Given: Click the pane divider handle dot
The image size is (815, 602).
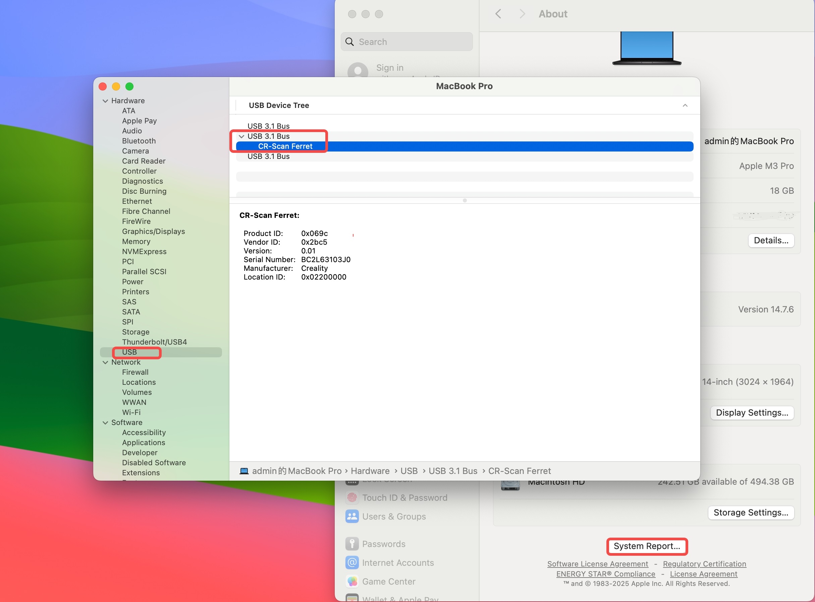Looking at the screenshot, I should (x=465, y=200).
